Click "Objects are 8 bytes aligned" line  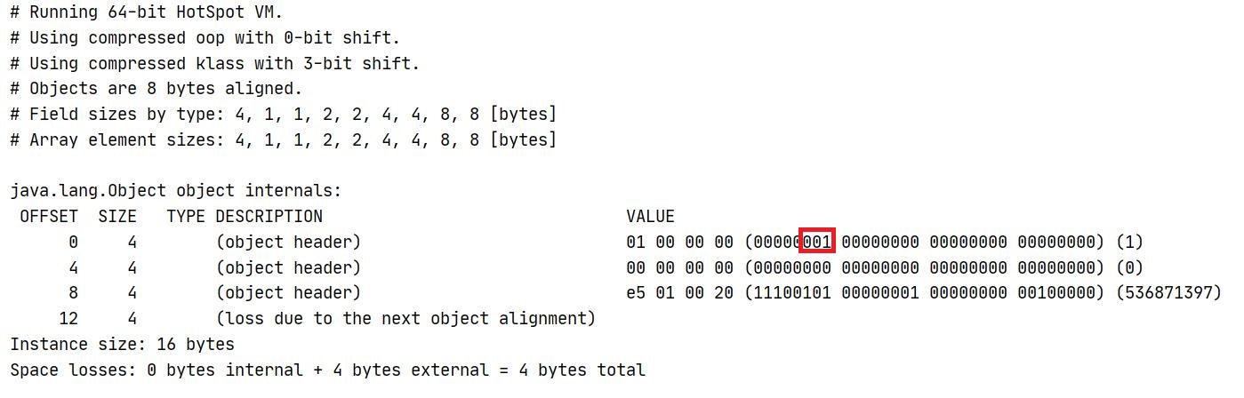point(157,89)
